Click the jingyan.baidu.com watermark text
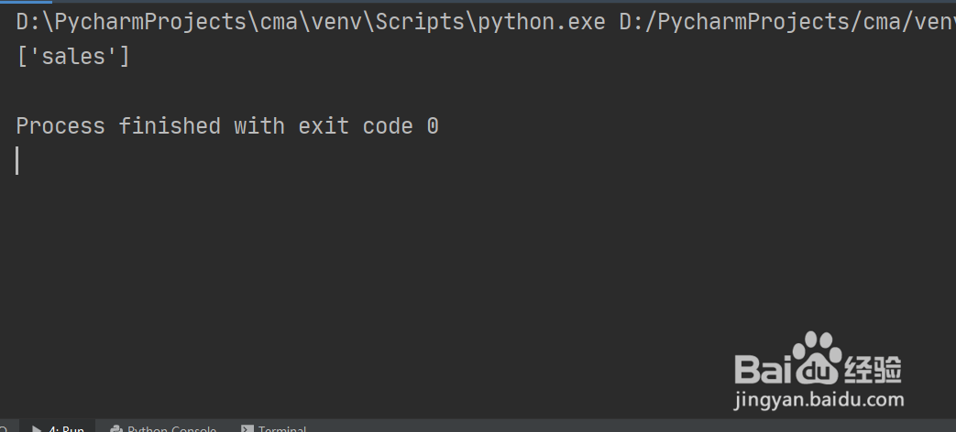This screenshot has width=956, height=432. pyautogui.click(x=819, y=400)
